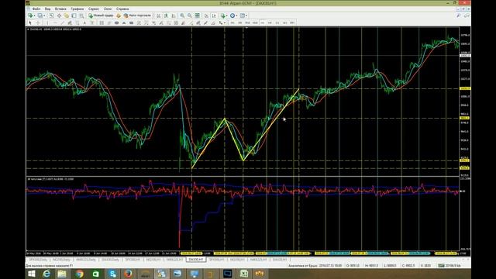Open the Графики menu
Viewport: 496px width, 279px height.
(77, 9)
